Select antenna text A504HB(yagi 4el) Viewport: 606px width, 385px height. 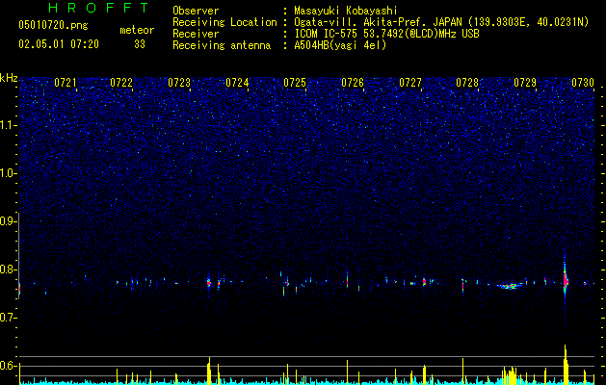(340, 45)
